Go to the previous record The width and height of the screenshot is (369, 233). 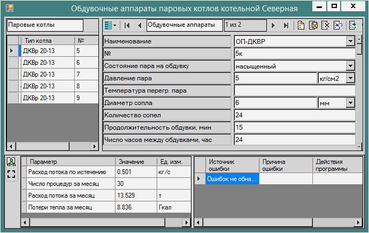tap(139, 25)
